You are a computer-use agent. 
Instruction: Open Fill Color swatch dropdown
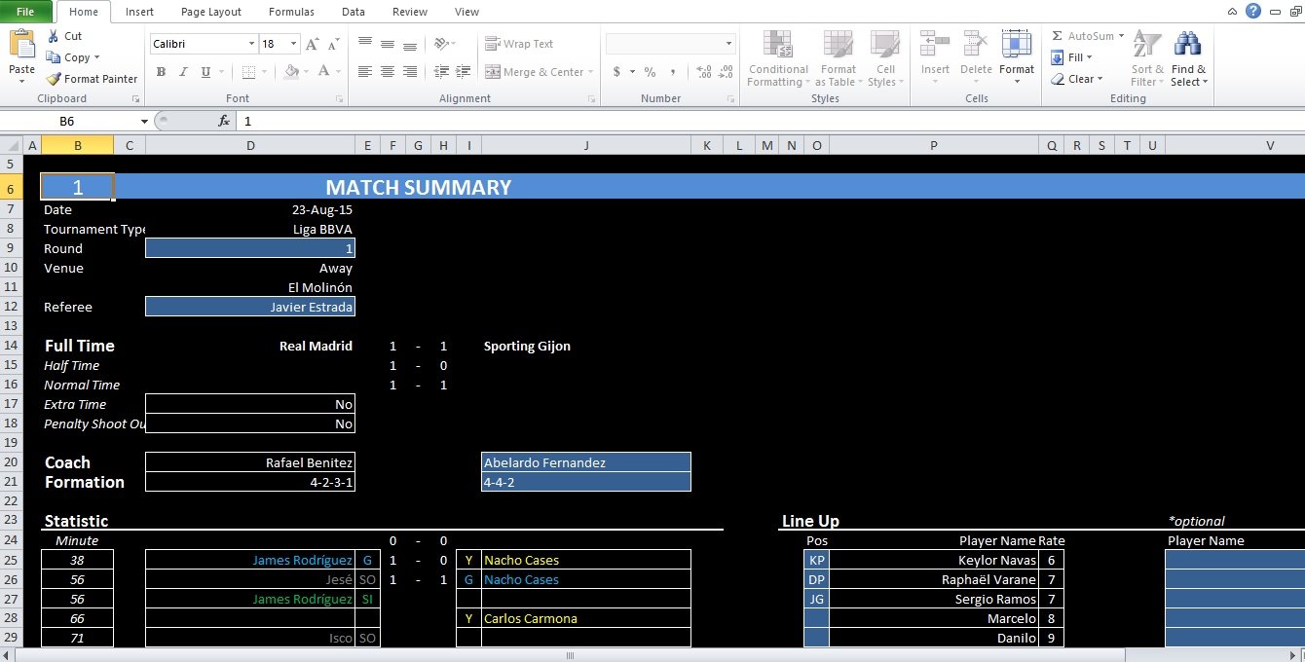(306, 72)
